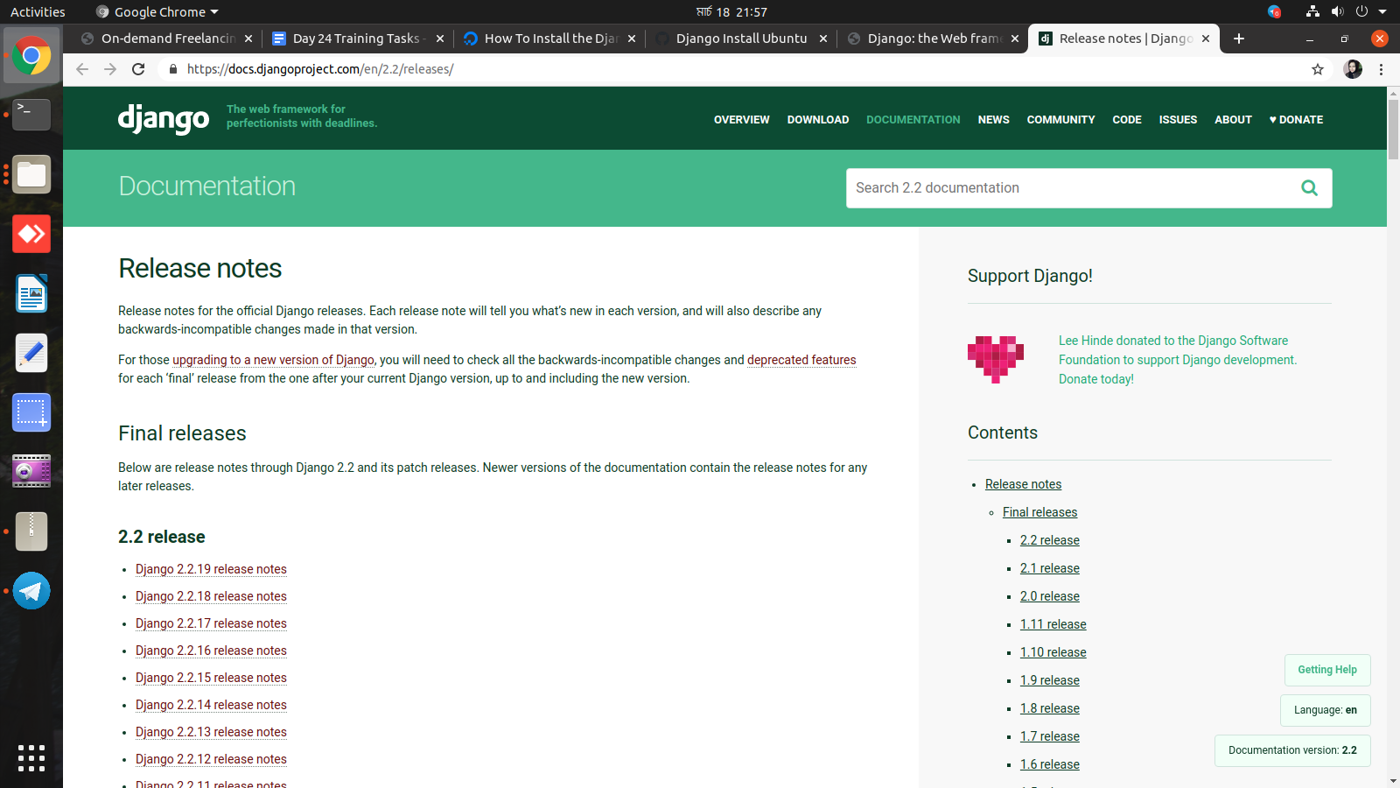
Task: Open the Community nav item
Action: tap(1061, 120)
